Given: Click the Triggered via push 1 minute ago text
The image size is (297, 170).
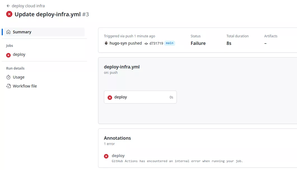Looking at the screenshot, I should [129, 36].
